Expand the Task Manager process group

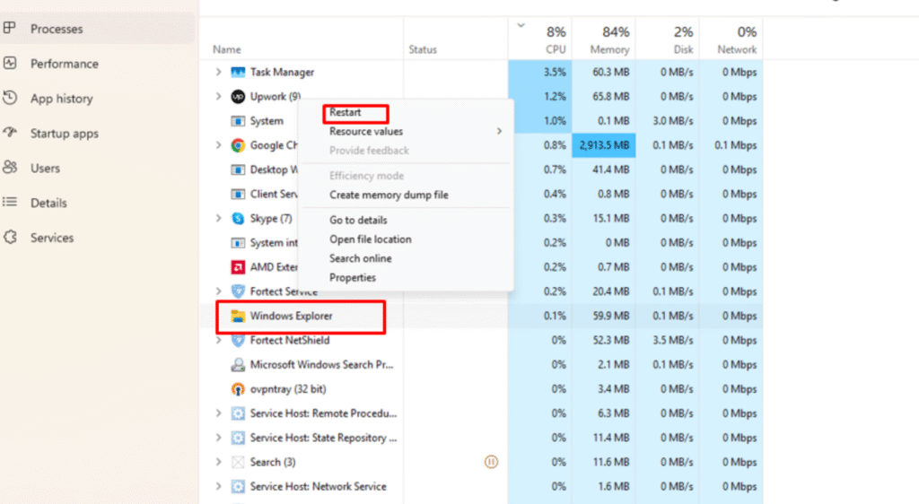(x=218, y=72)
